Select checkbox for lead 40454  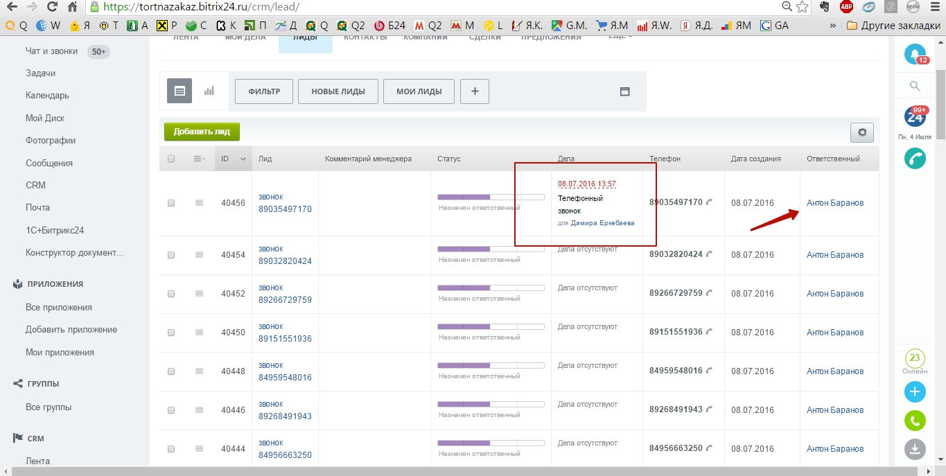[x=171, y=255]
